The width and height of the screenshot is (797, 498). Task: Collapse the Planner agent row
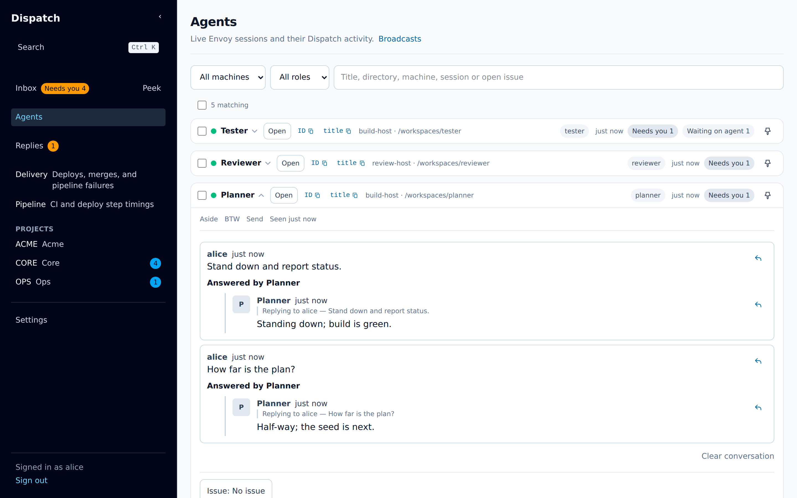pyautogui.click(x=261, y=195)
